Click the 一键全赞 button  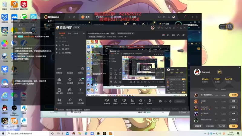233,95
